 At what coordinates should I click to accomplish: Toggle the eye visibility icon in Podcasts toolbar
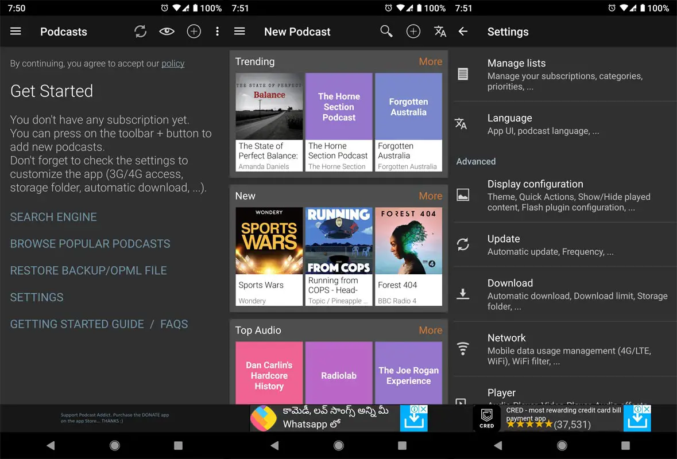(x=167, y=31)
